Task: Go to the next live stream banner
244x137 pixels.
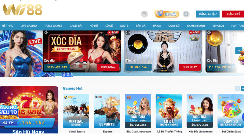Action: [x=239, y=51]
